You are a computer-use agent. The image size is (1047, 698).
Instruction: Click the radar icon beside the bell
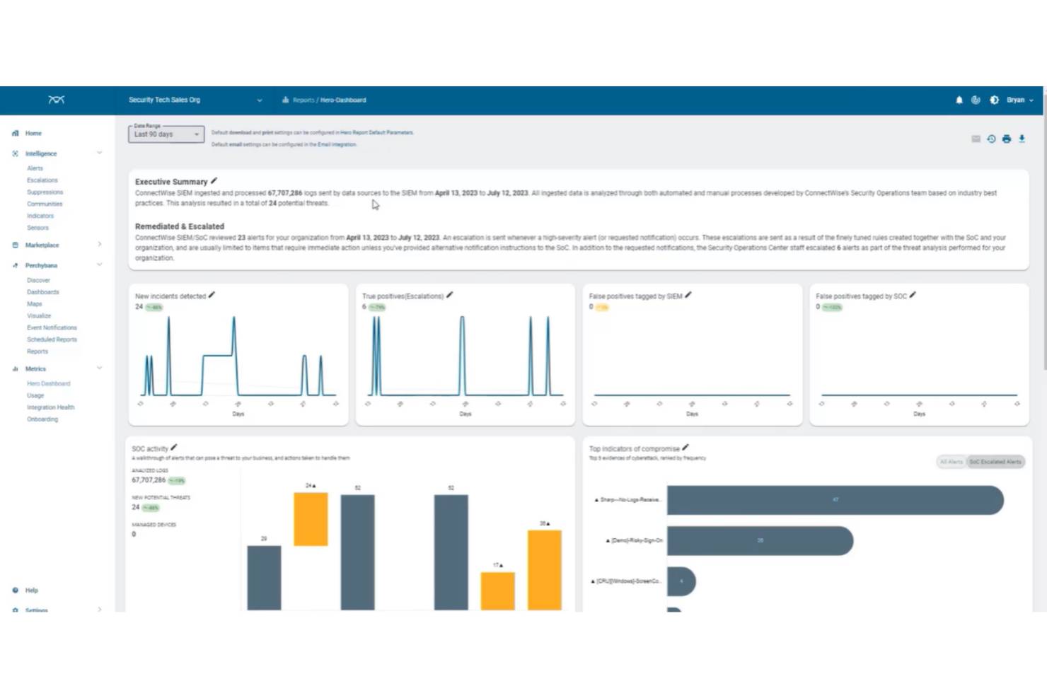point(976,100)
